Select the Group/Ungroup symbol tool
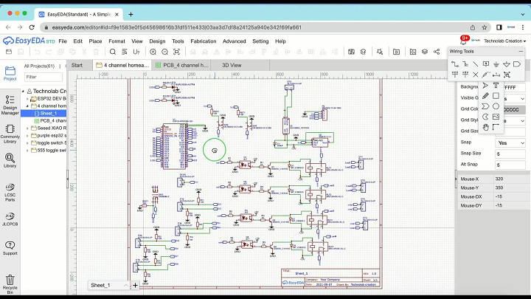This screenshot has height=299, width=531. pos(507,75)
